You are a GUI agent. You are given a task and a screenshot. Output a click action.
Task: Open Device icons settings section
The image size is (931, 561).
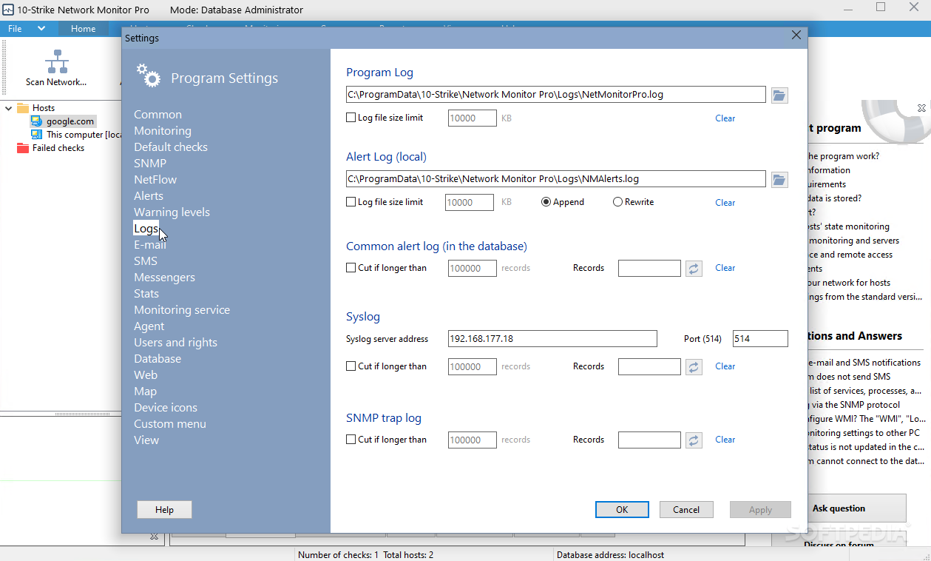tap(166, 408)
